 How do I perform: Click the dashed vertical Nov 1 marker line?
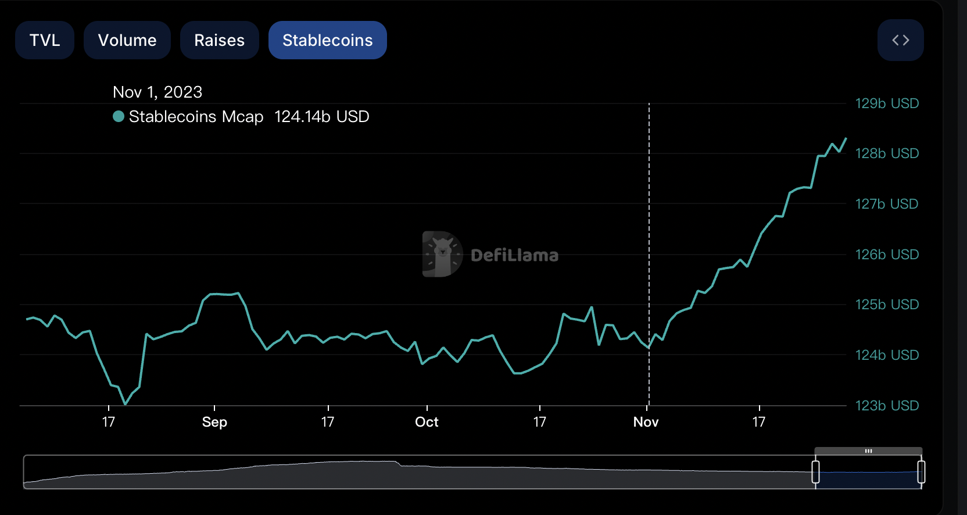pos(649,233)
